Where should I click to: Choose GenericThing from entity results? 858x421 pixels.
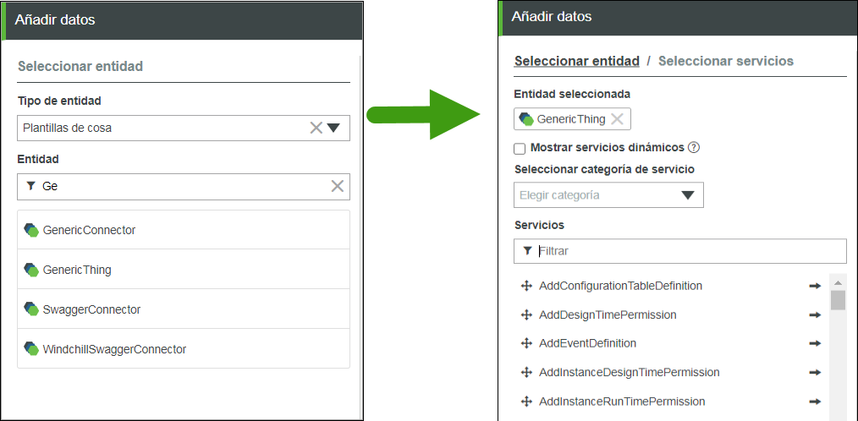[x=184, y=269]
